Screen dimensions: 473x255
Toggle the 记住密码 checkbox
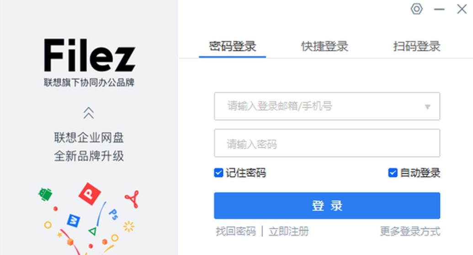[x=218, y=173]
